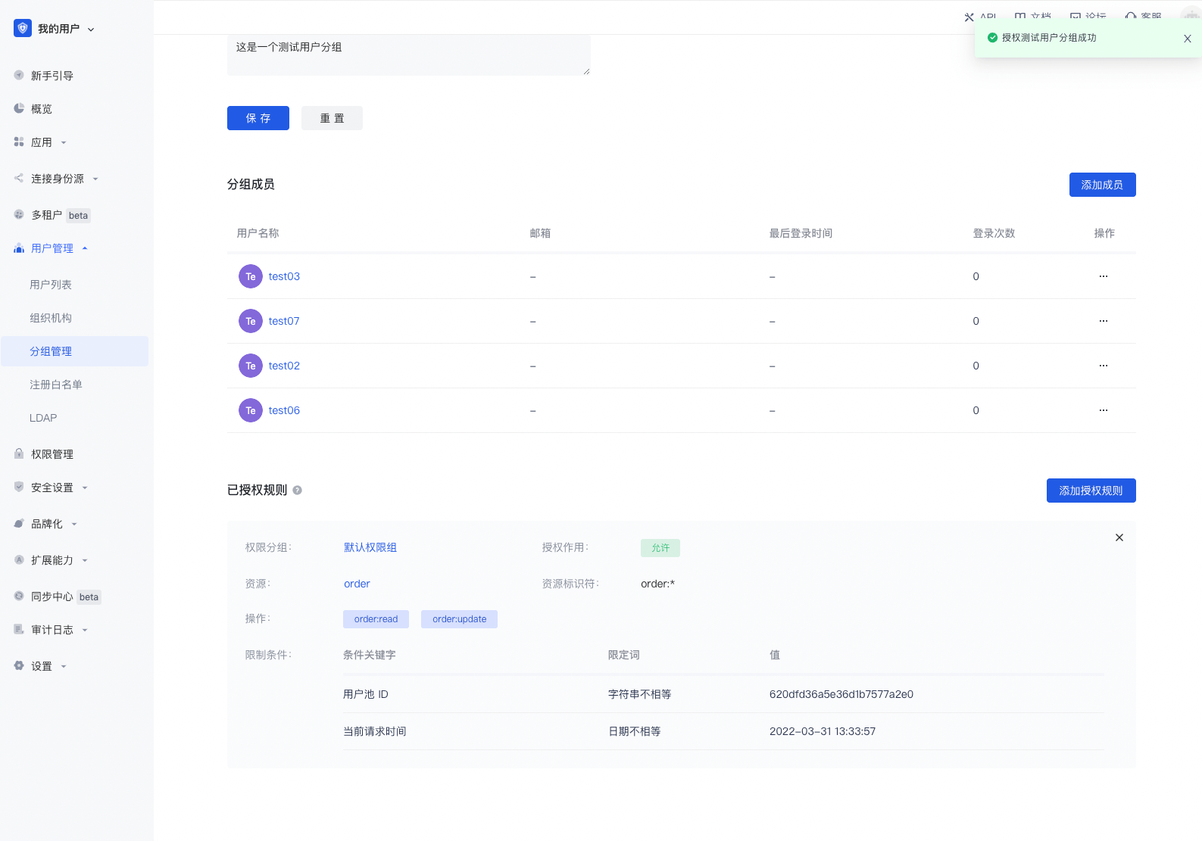Open 权限管理 from the sidebar
This screenshot has height=841, width=1202.
coord(52,454)
